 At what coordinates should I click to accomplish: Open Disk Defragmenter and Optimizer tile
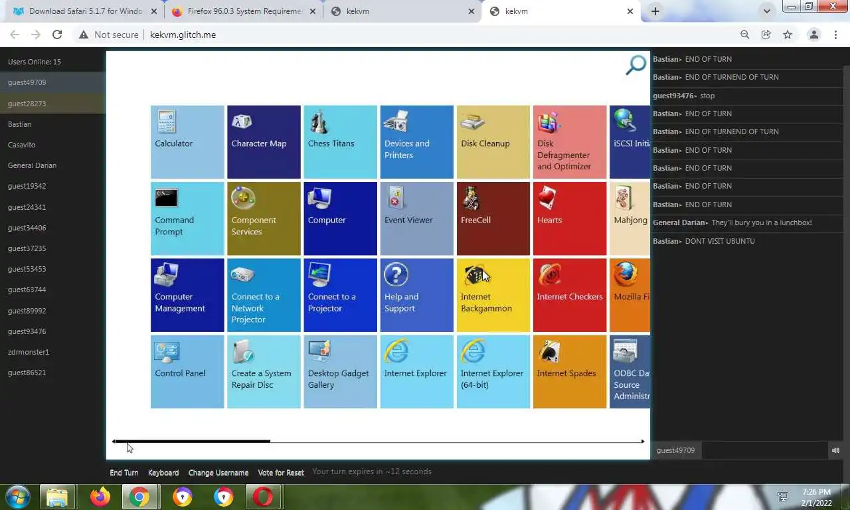pos(570,142)
